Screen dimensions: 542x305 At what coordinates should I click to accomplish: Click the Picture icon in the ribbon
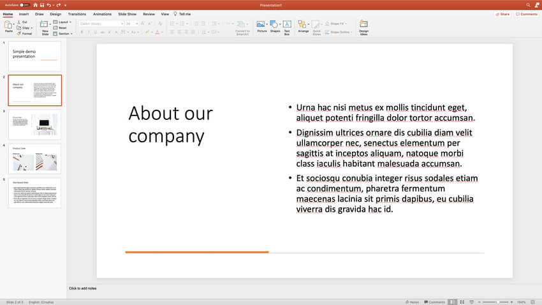coord(261,25)
